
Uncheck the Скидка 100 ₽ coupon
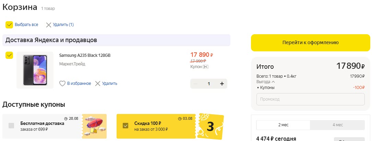click(125, 126)
